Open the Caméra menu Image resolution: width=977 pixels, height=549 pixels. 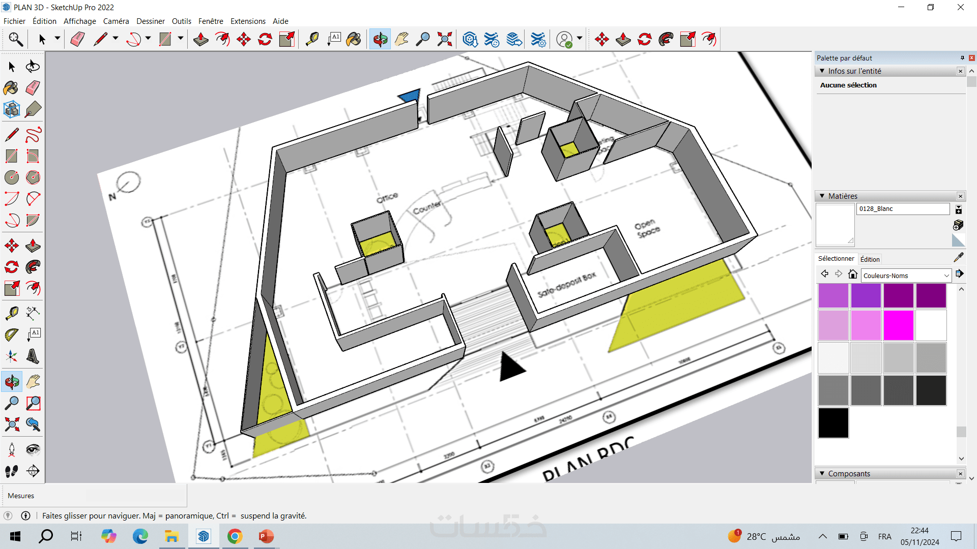pos(116,21)
